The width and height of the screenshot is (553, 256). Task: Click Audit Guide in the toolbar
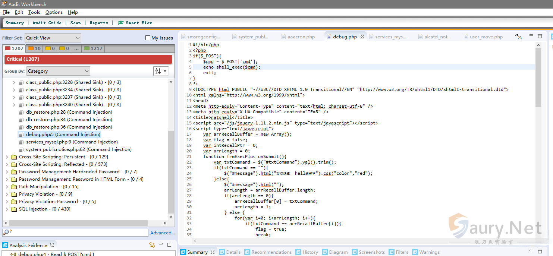(47, 23)
